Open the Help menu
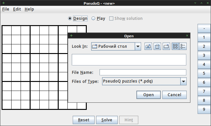This screenshot has width=211, height=126. pyautogui.click(x=29, y=9)
